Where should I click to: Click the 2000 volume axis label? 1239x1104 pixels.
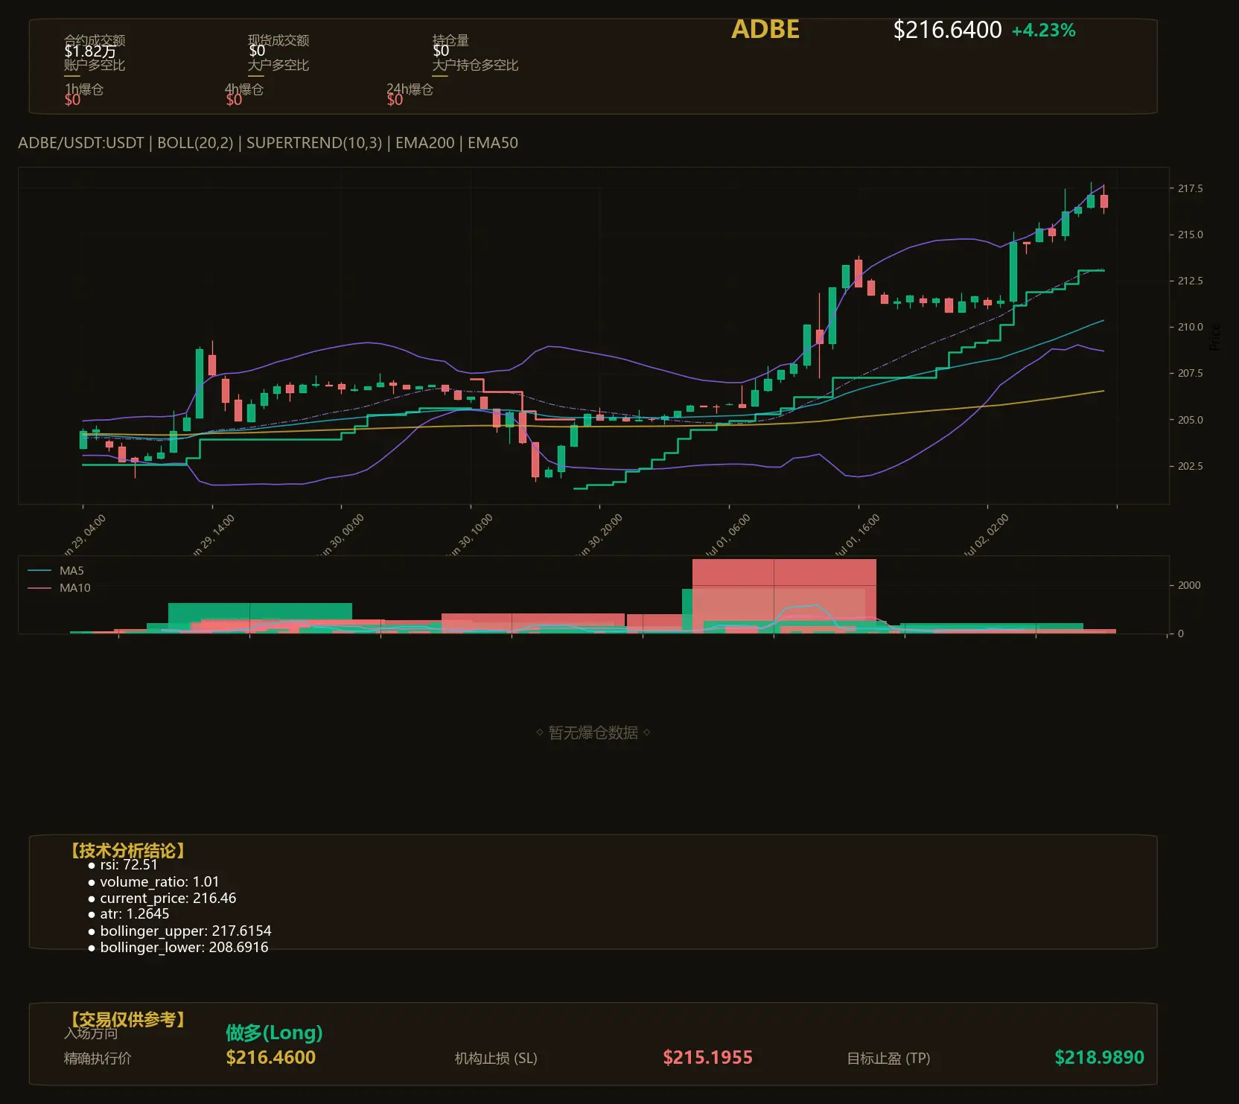coord(1189,585)
